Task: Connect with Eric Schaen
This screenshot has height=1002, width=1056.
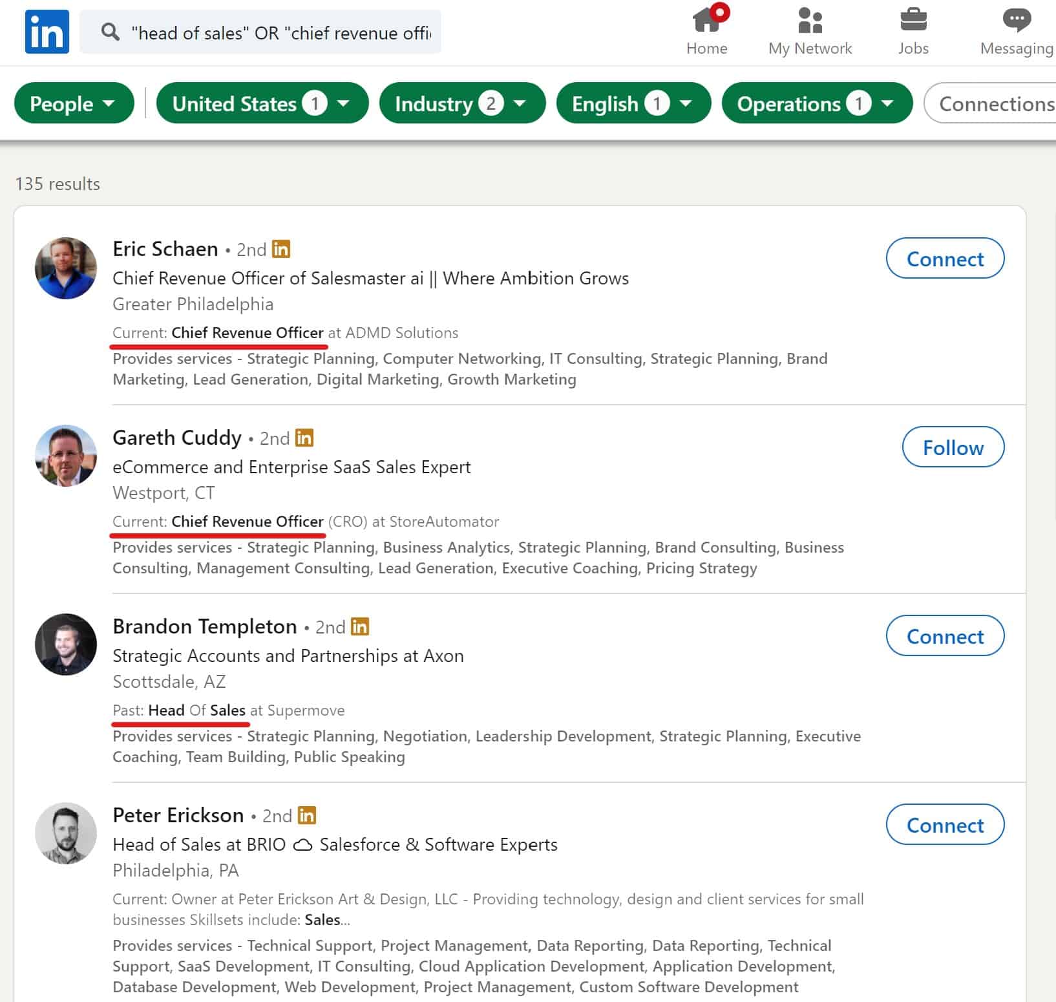Action: pyautogui.click(x=944, y=259)
